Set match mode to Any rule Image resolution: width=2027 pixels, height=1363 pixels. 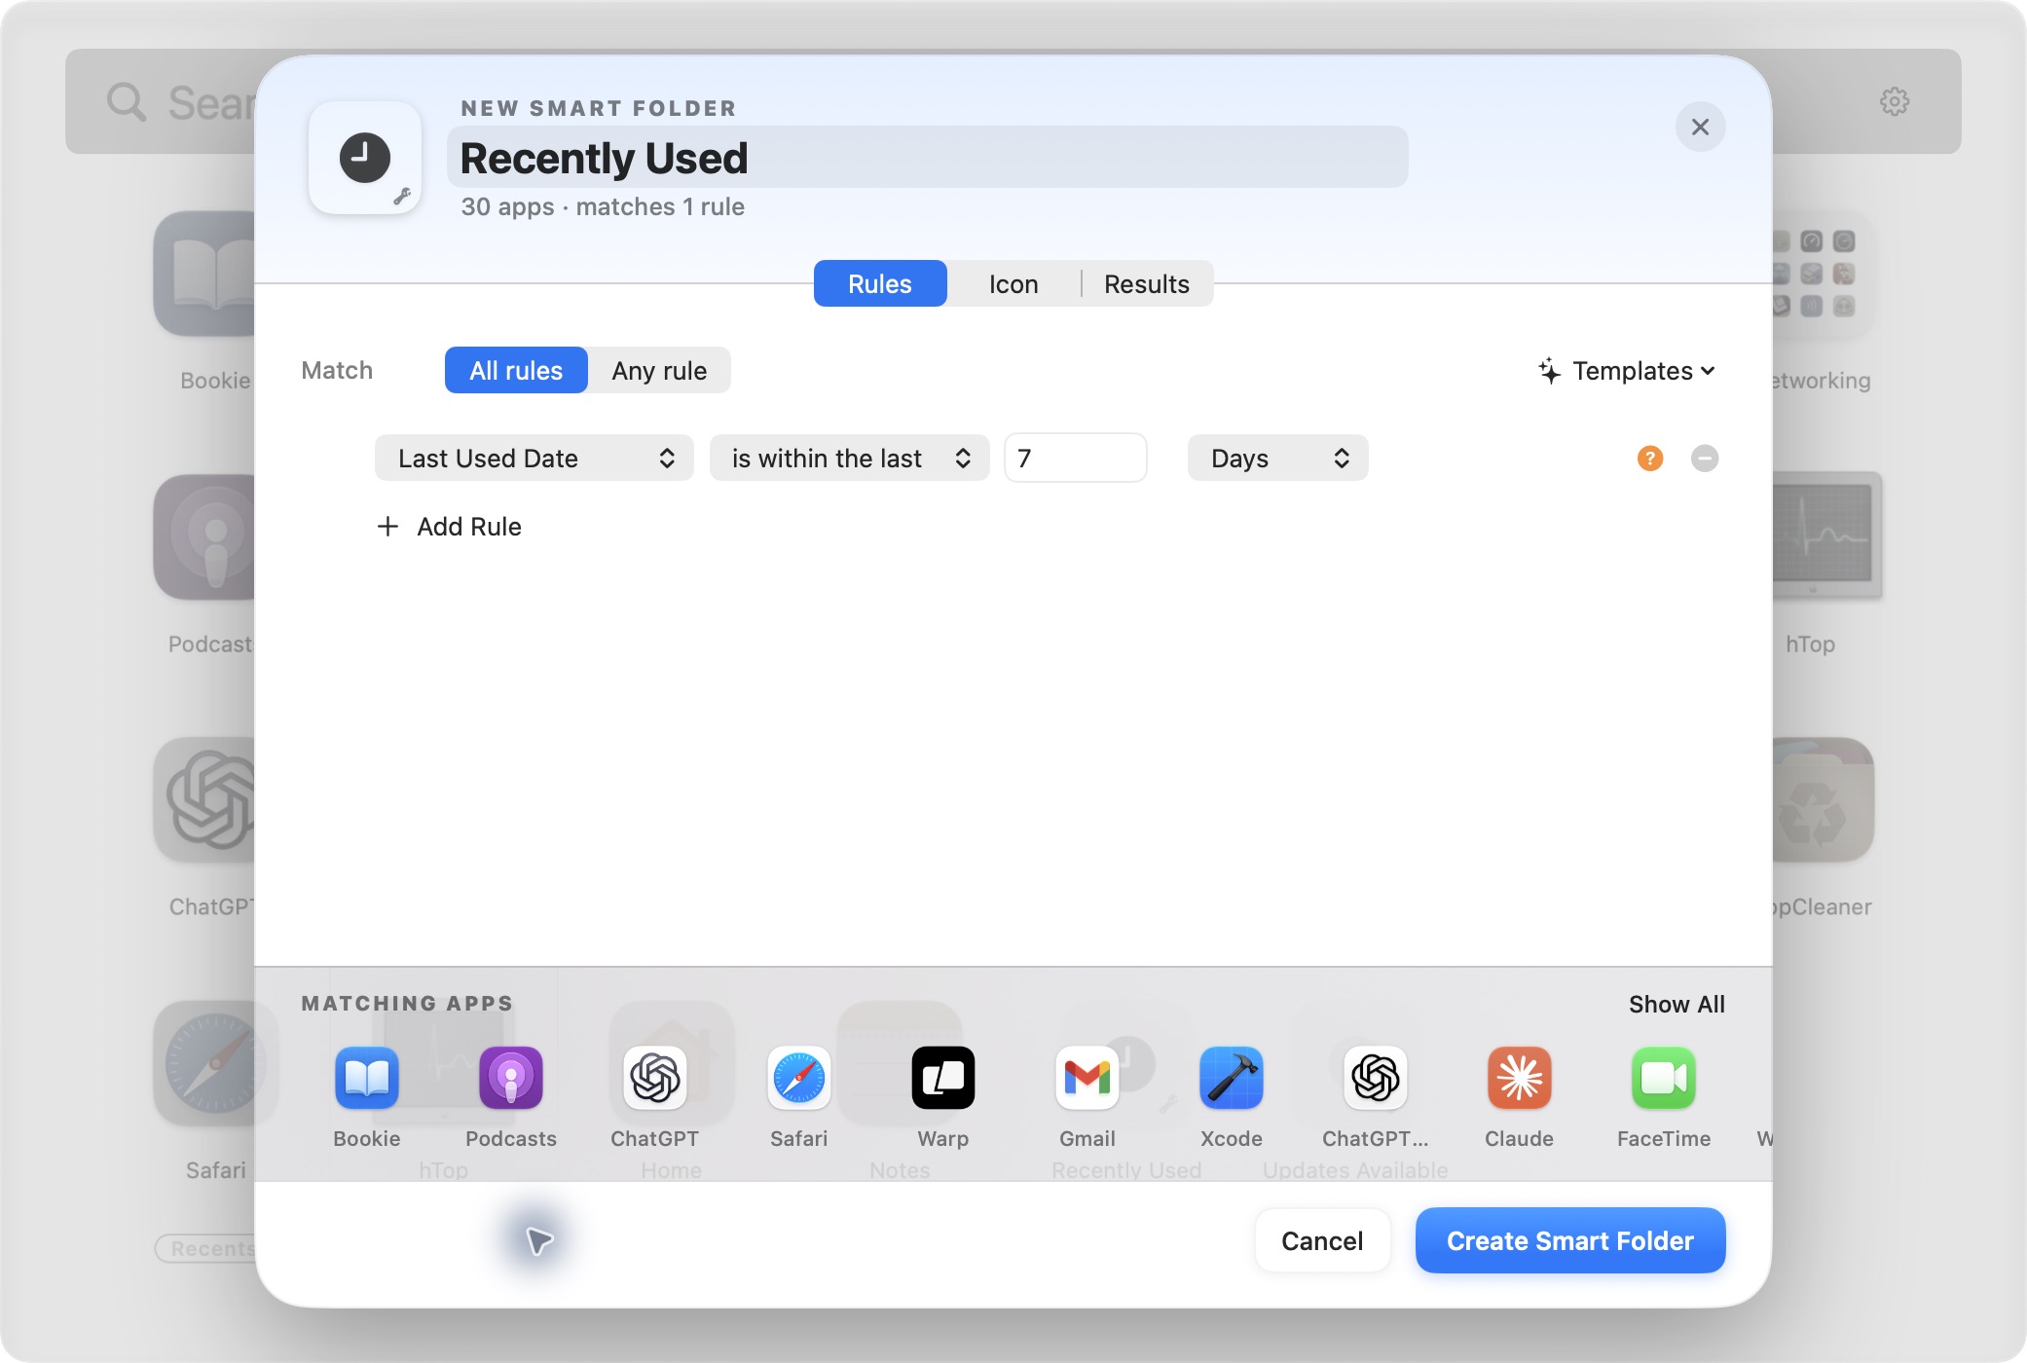(x=659, y=370)
